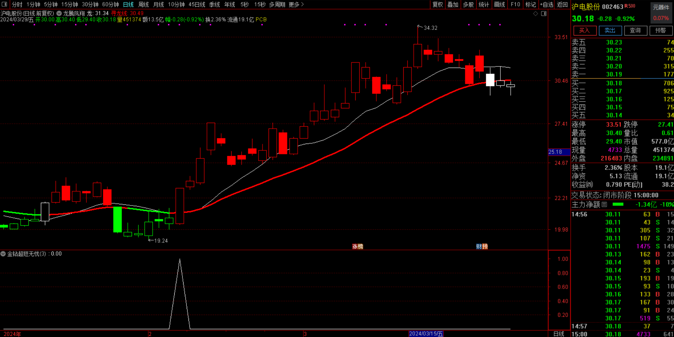Click the 多股 toolbar button
This screenshot has width=674, height=337.
[x=468, y=4]
